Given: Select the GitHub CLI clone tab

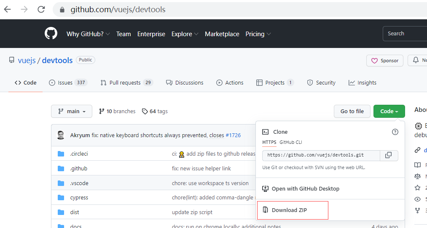Looking at the screenshot, I should point(290,142).
